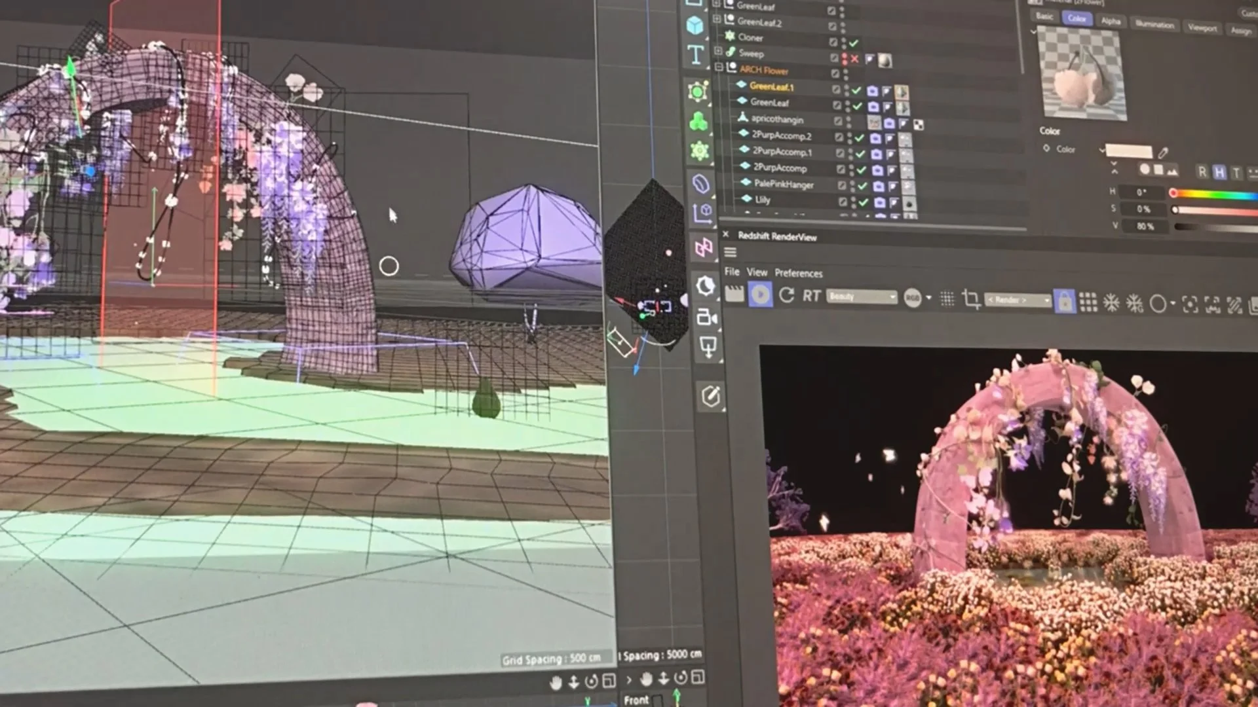Image resolution: width=1258 pixels, height=707 pixels.
Task: Expand the Sweep object hierarchy
Action: [x=718, y=50]
